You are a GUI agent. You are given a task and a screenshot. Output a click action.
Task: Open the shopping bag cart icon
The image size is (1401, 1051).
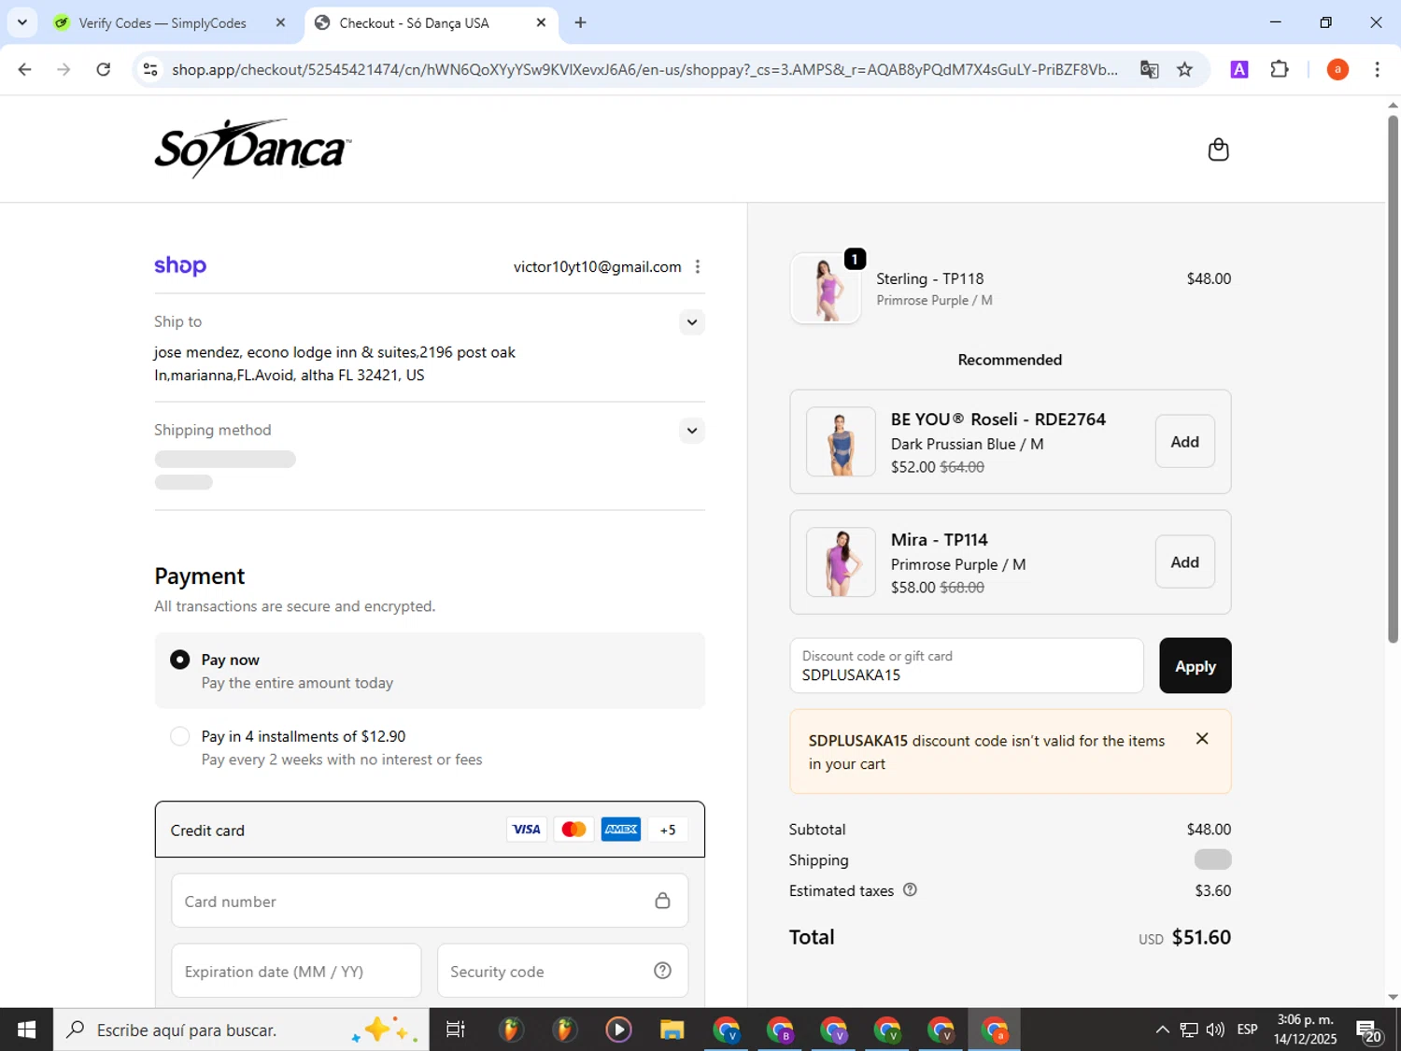coord(1218,149)
